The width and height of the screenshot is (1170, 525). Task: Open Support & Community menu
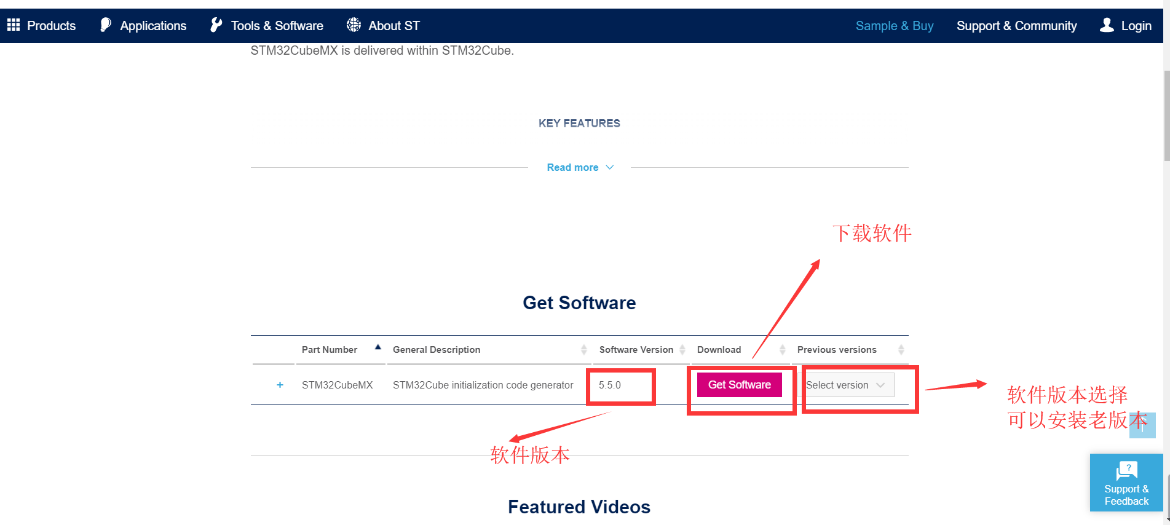(1016, 26)
